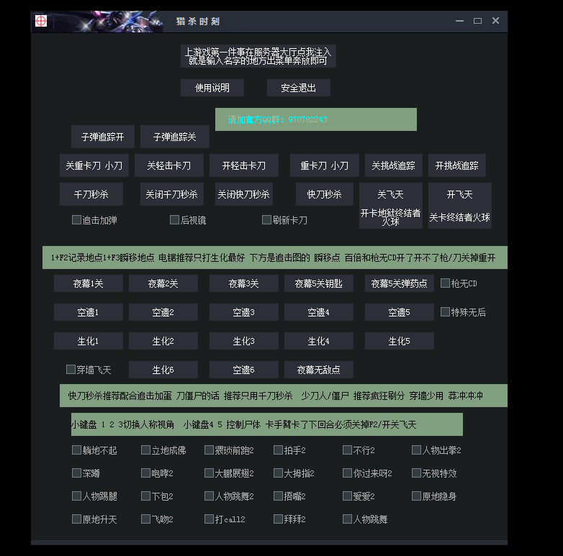
Task: Click the 生化4 button
Action: (x=319, y=341)
